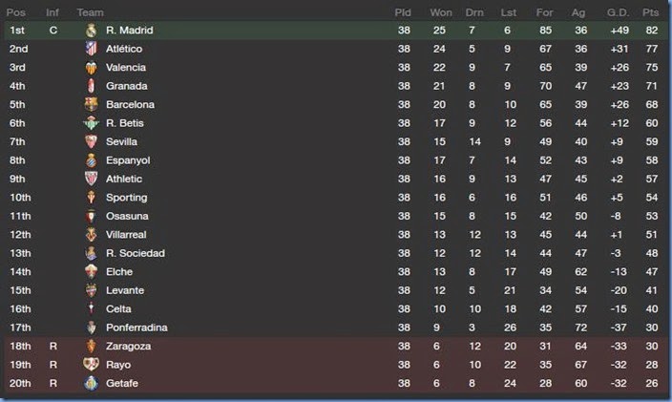Click the Team column header
672x402 pixels.
tap(91, 12)
